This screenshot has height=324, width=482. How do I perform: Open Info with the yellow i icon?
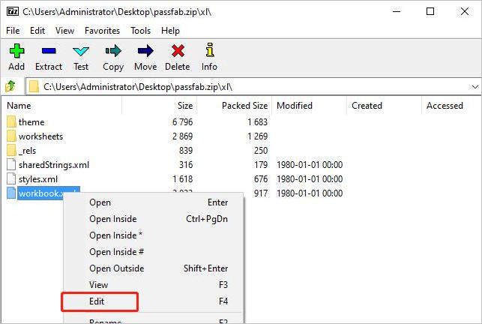pyautogui.click(x=210, y=50)
